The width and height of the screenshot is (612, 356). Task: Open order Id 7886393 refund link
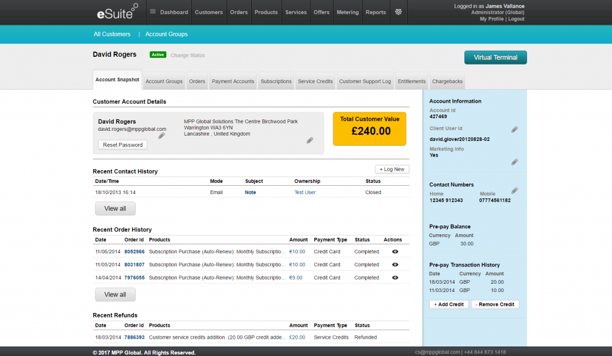(x=134, y=337)
